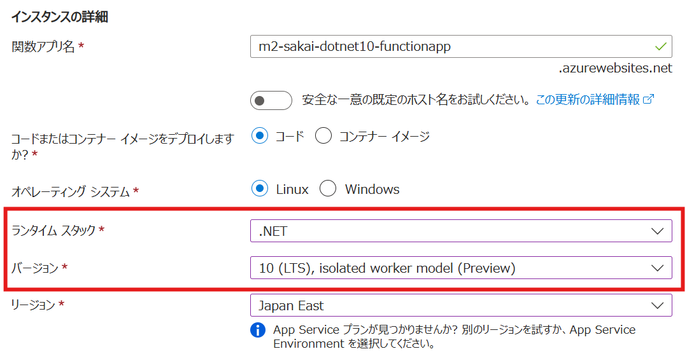
Task: Click the バージョン label
Action: click(34, 268)
